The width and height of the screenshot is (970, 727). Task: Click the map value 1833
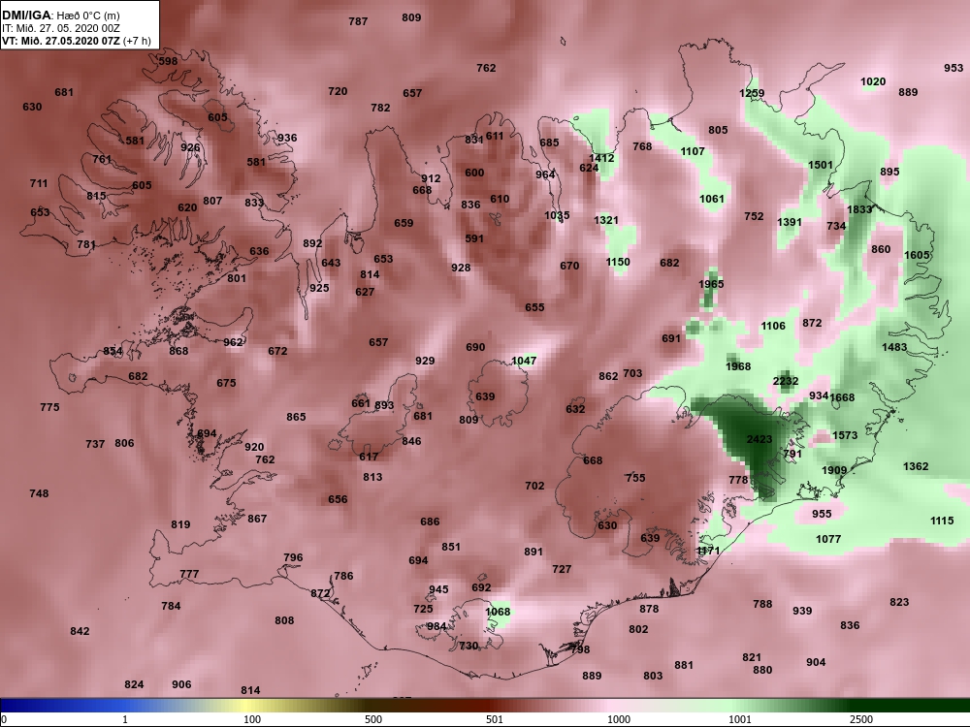[859, 209]
